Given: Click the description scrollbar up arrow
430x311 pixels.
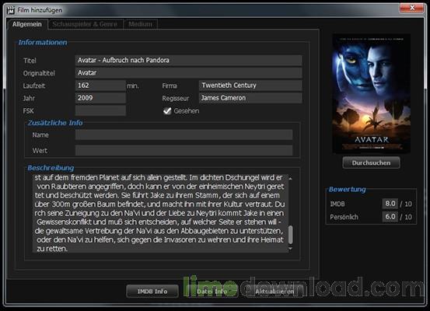Looking at the screenshot, I should [290, 179].
